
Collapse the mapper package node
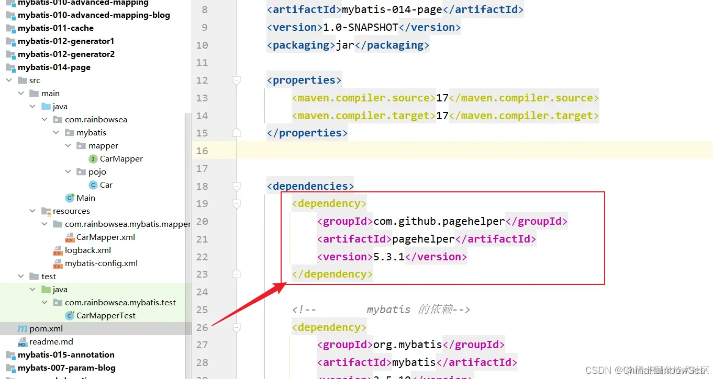[68, 146]
